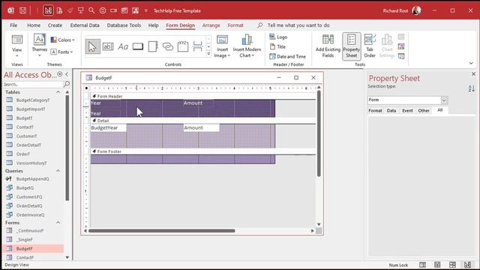
Task: Select the Insert Page Break control
Action: [x=198, y=46]
